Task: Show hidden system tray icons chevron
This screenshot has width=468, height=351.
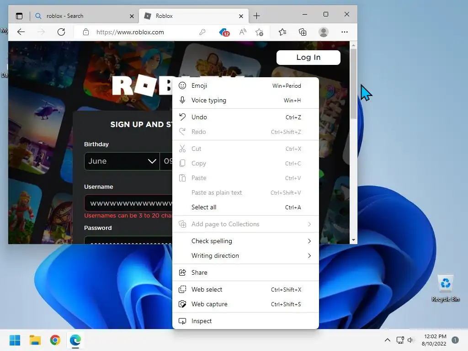Action: point(388,340)
